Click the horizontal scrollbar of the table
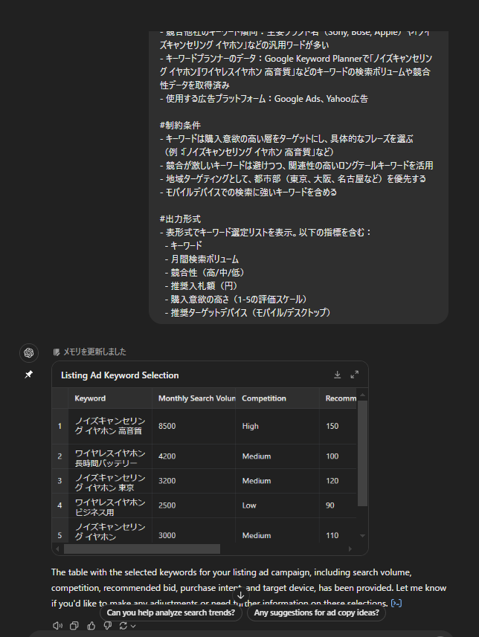Viewport: 479px width, 637px height. click(x=142, y=549)
